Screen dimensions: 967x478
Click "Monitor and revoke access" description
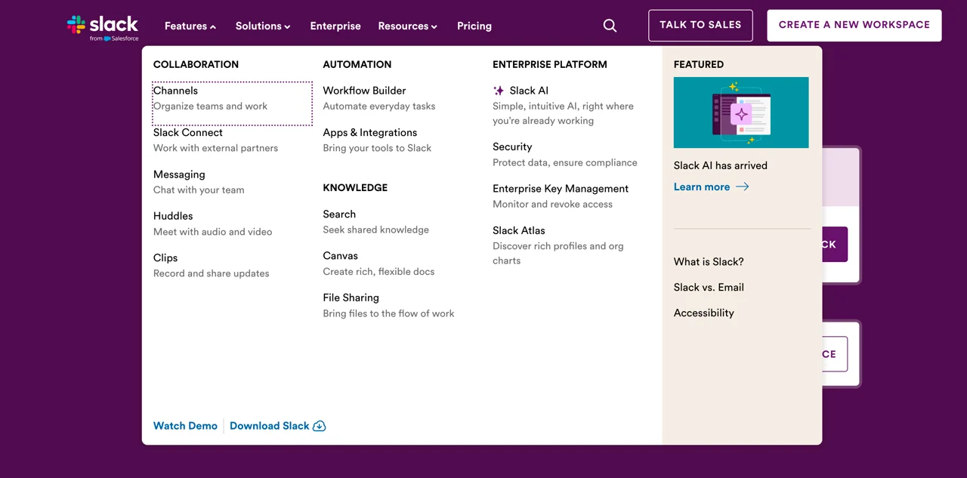click(x=553, y=205)
